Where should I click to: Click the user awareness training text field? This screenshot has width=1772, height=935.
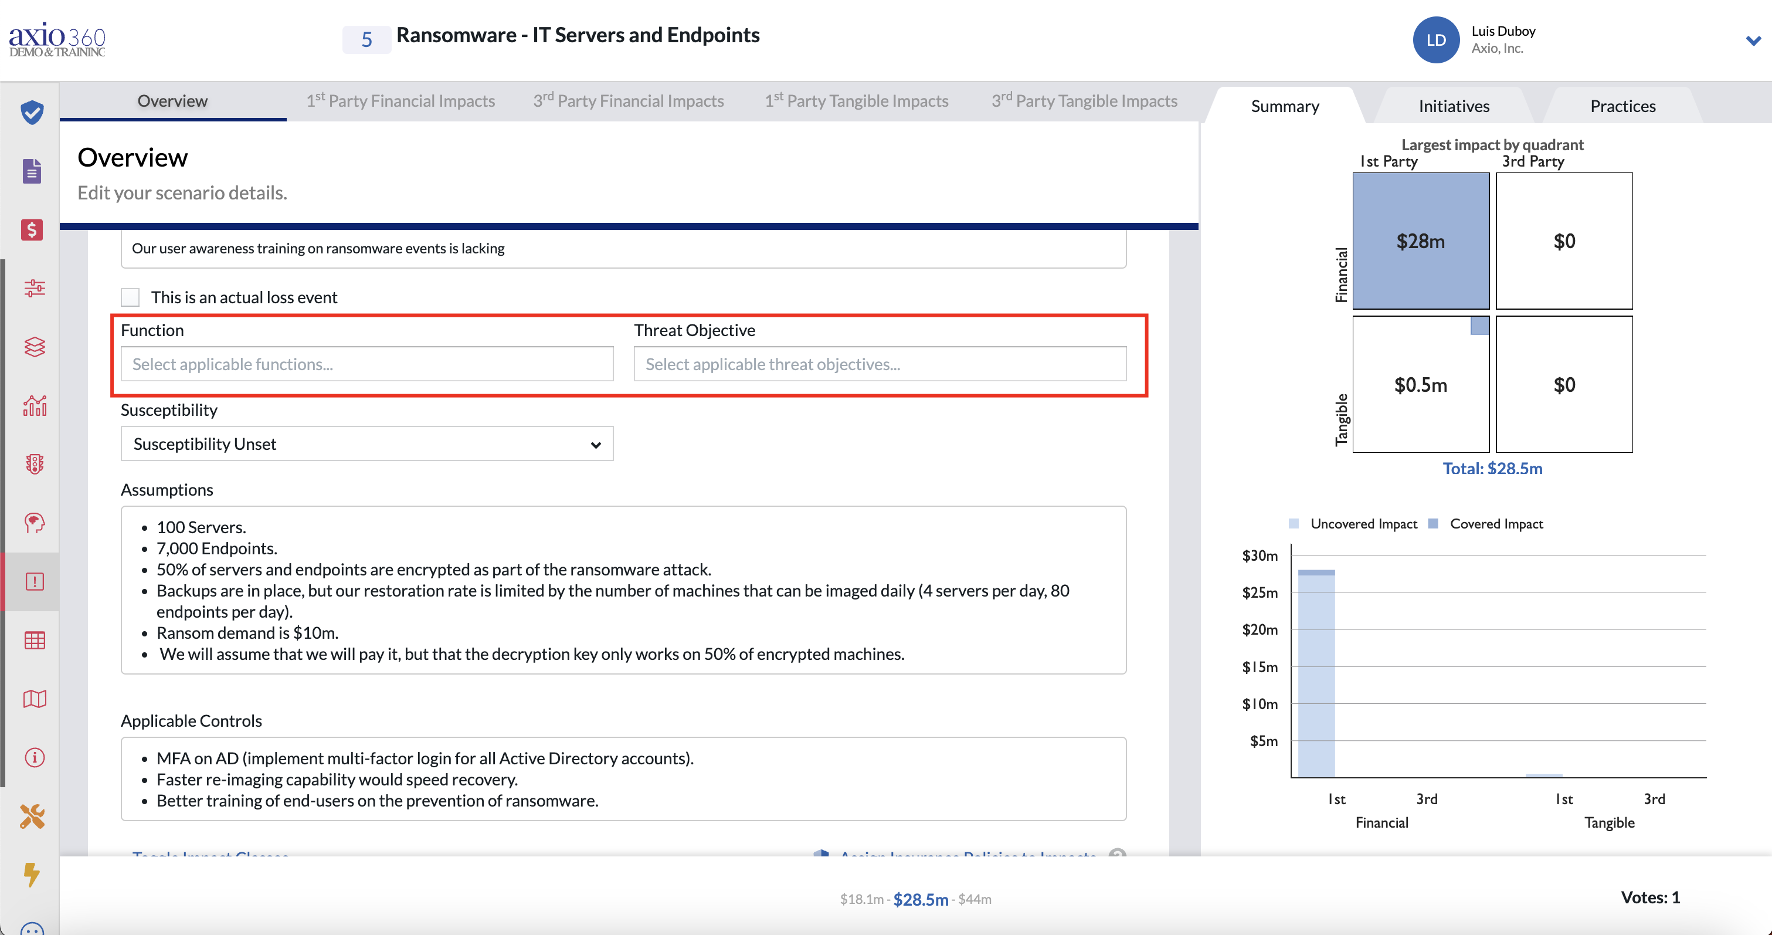point(623,248)
